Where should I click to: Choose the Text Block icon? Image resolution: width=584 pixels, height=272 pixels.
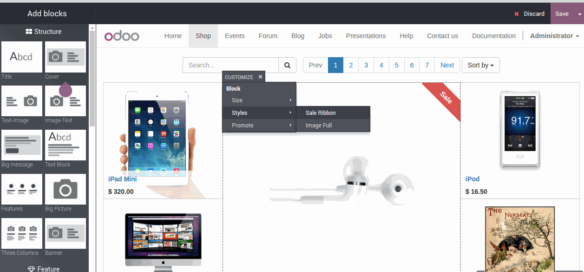point(66,145)
